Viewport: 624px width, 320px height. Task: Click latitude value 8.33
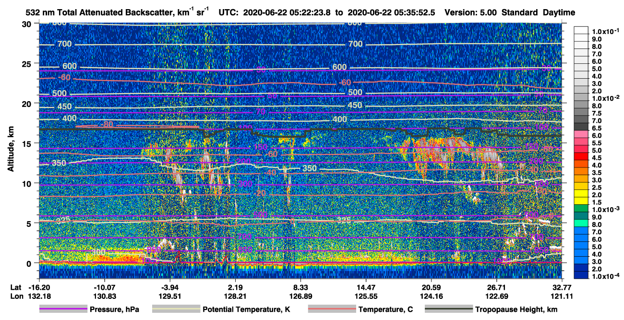tap(300, 287)
